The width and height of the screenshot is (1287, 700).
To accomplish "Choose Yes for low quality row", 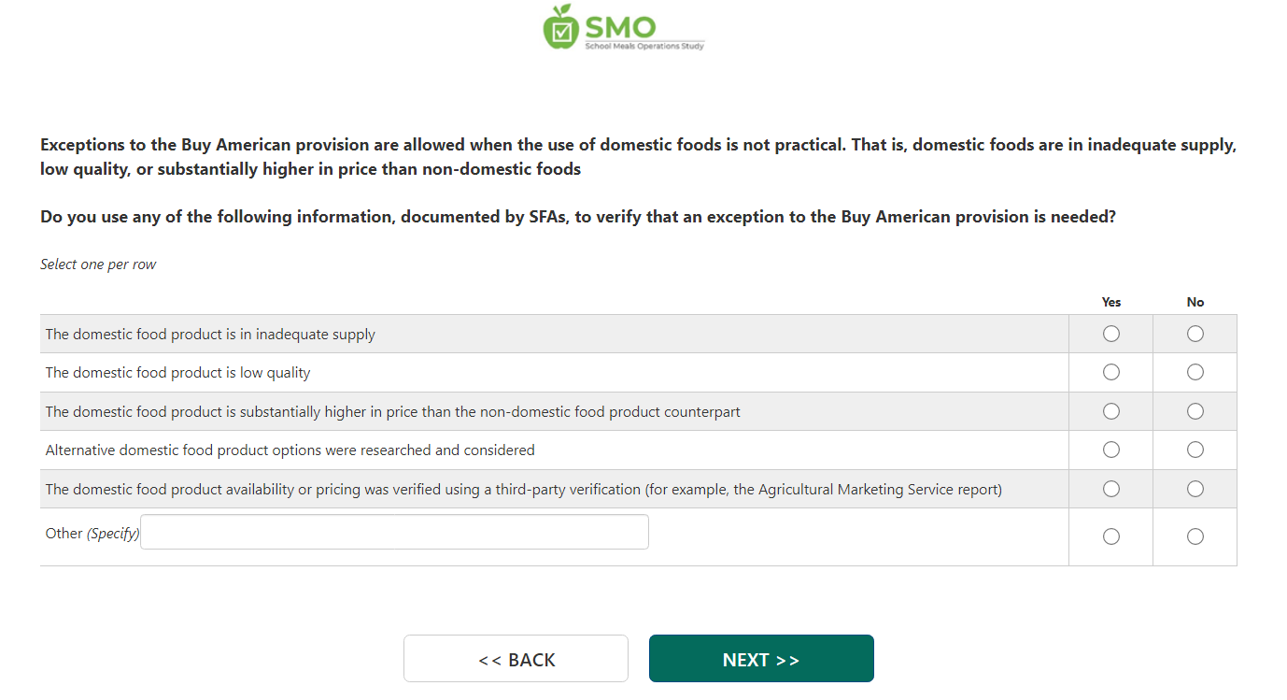I will (1110, 372).
